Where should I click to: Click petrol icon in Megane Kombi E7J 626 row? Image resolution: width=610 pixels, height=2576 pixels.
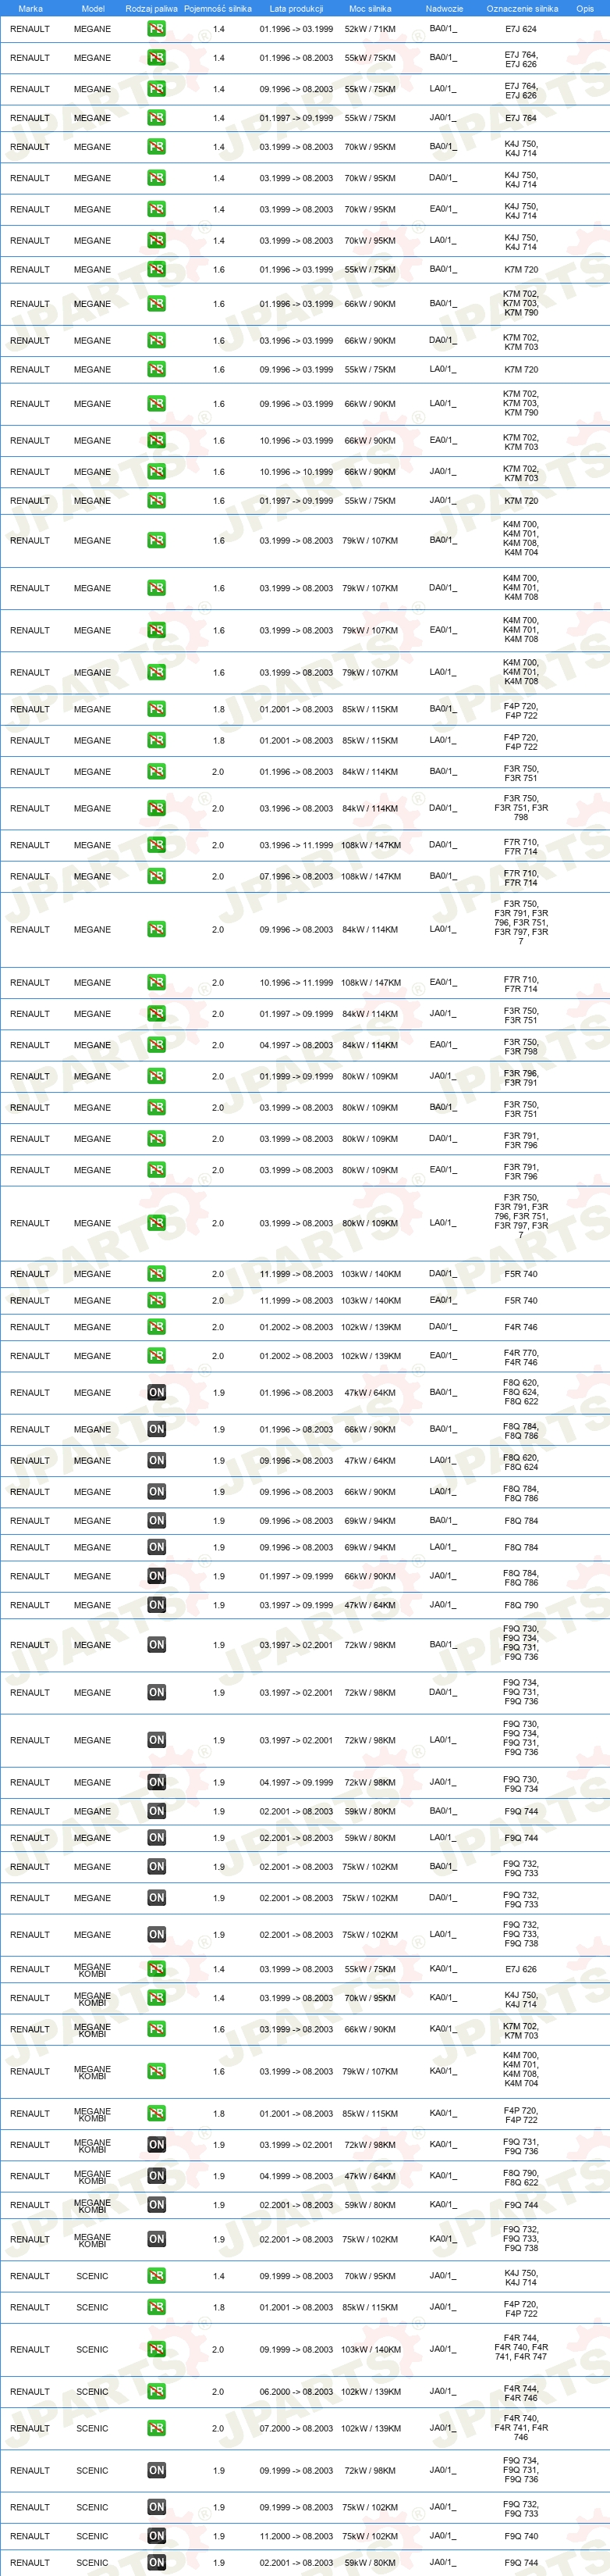coord(157,1969)
